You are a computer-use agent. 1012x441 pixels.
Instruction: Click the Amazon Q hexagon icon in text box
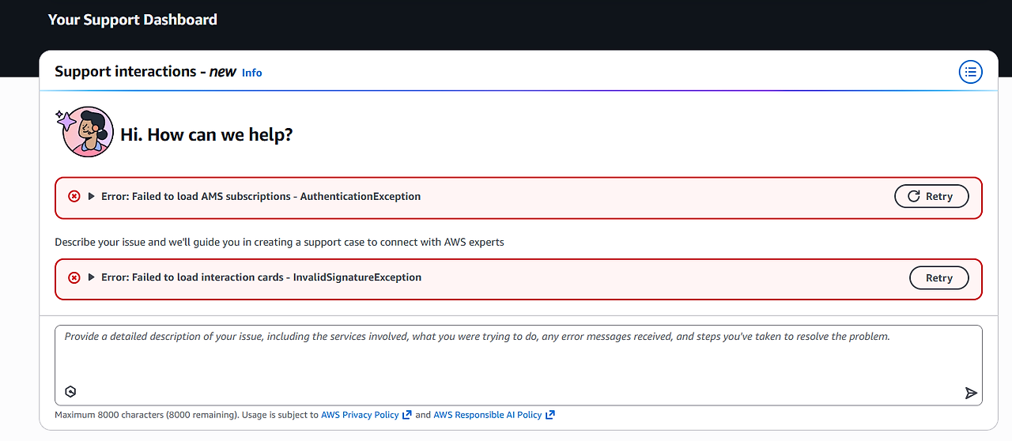[x=70, y=391]
